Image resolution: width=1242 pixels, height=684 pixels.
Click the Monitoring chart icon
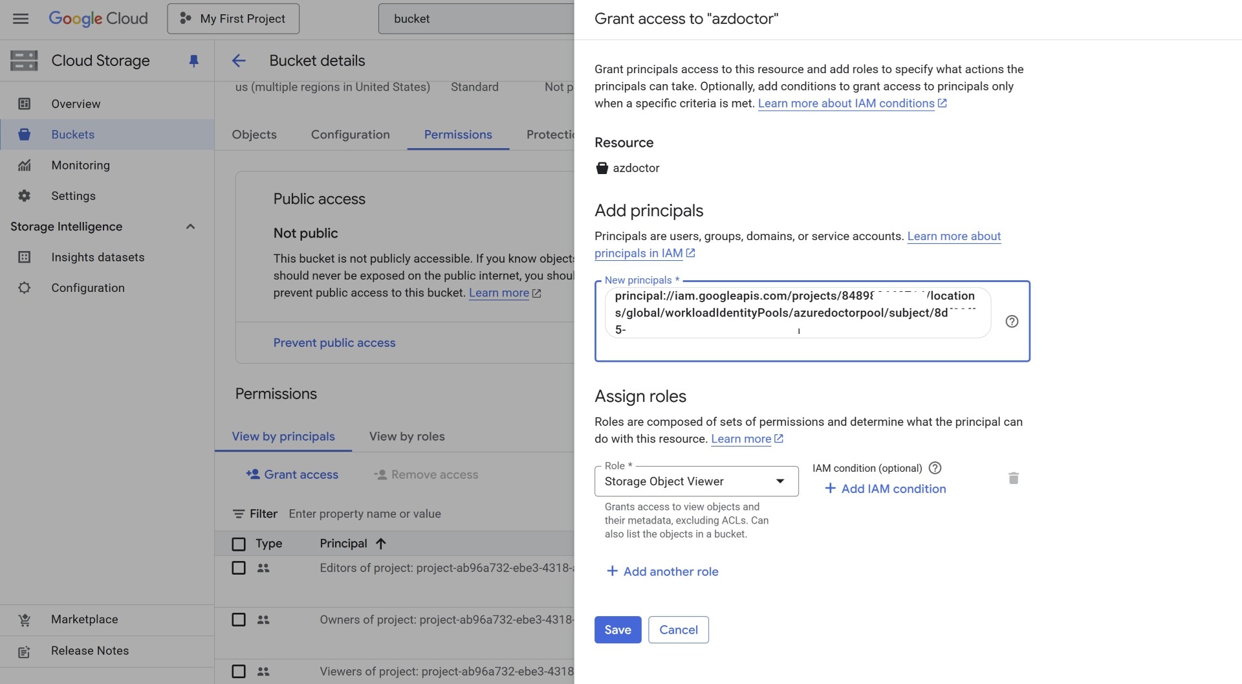pos(25,165)
